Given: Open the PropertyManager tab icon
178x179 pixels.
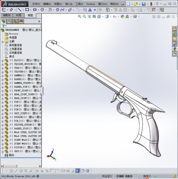Looking at the screenshot, I should (x=9, y=22).
